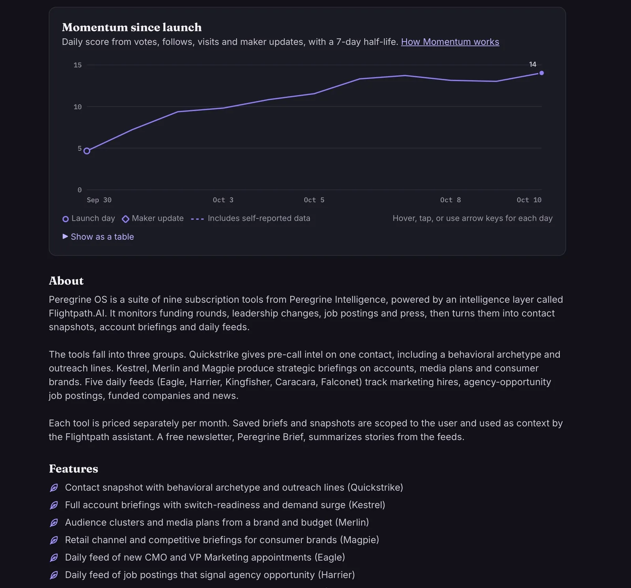Click the "Oct 10" x-axis label

529,200
